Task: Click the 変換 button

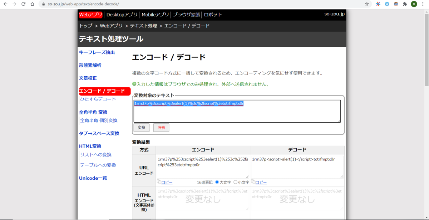Action: click(142, 128)
